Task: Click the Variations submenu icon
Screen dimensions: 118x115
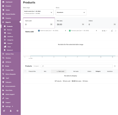Action: click(x=5, y=36)
